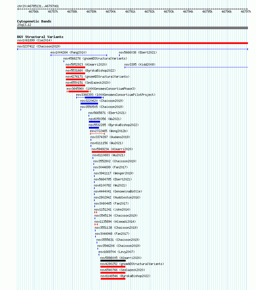Open nsv5532285 (ByrskaBishop2022) label
256x290 pixels.
[114, 125]
